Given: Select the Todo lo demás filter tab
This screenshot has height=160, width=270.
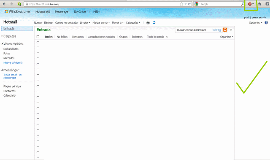Looking at the screenshot, I should (156, 37).
